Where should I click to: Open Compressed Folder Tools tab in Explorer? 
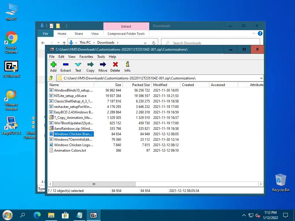point(126,34)
